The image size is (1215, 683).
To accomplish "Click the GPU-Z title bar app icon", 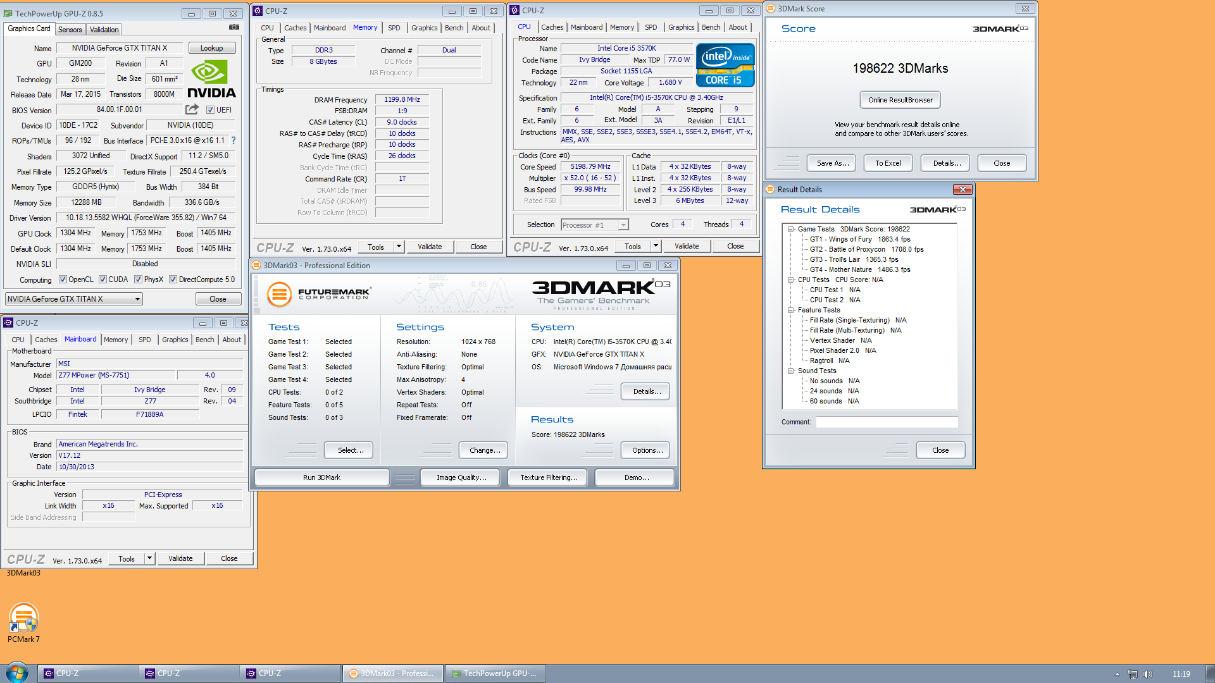I will [x=9, y=13].
